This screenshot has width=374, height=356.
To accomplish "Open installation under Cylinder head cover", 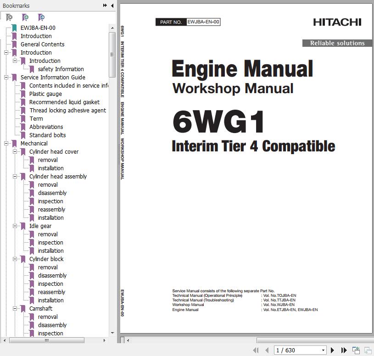I will [x=51, y=168].
